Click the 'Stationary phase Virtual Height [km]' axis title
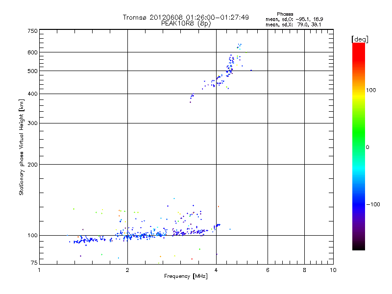The image size is (392, 294). [22, 147]
